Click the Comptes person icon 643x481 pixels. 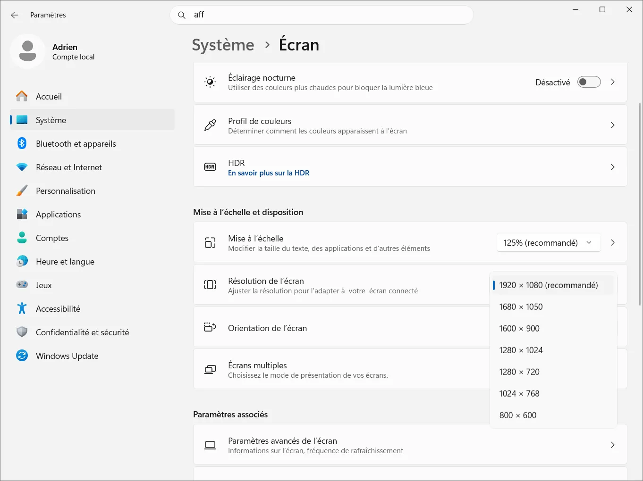(x=22, y=238)
